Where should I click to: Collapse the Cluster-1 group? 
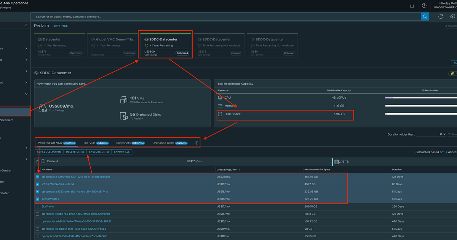point(37,161)
